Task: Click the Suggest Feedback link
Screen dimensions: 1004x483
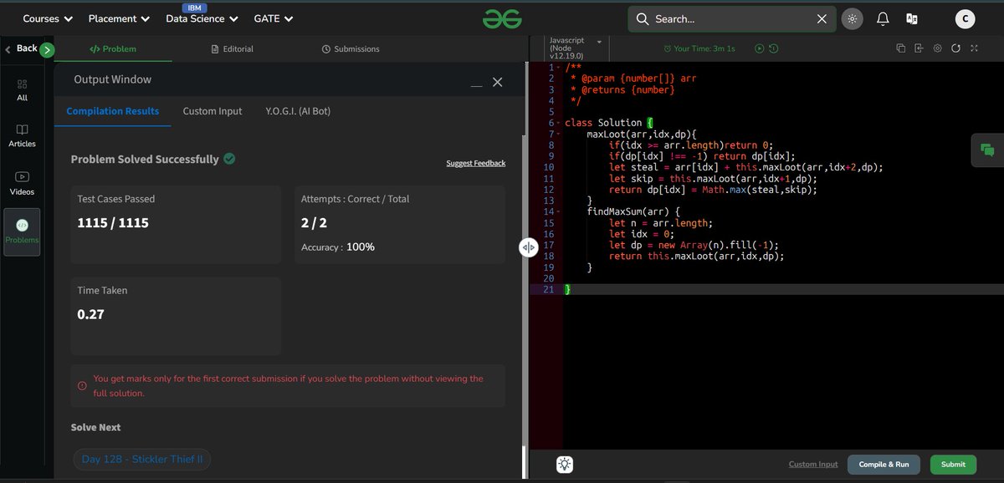Action: click(476, 163)
